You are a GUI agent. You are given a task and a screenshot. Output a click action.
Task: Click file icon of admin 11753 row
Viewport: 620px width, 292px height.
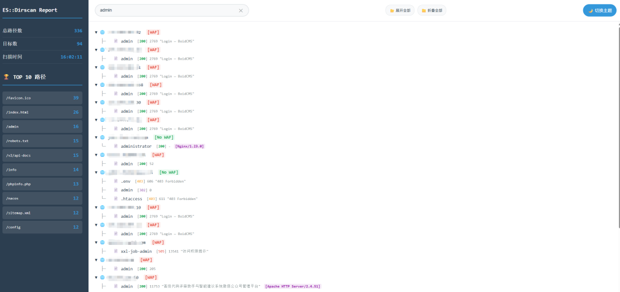click(x=116, y=286)
